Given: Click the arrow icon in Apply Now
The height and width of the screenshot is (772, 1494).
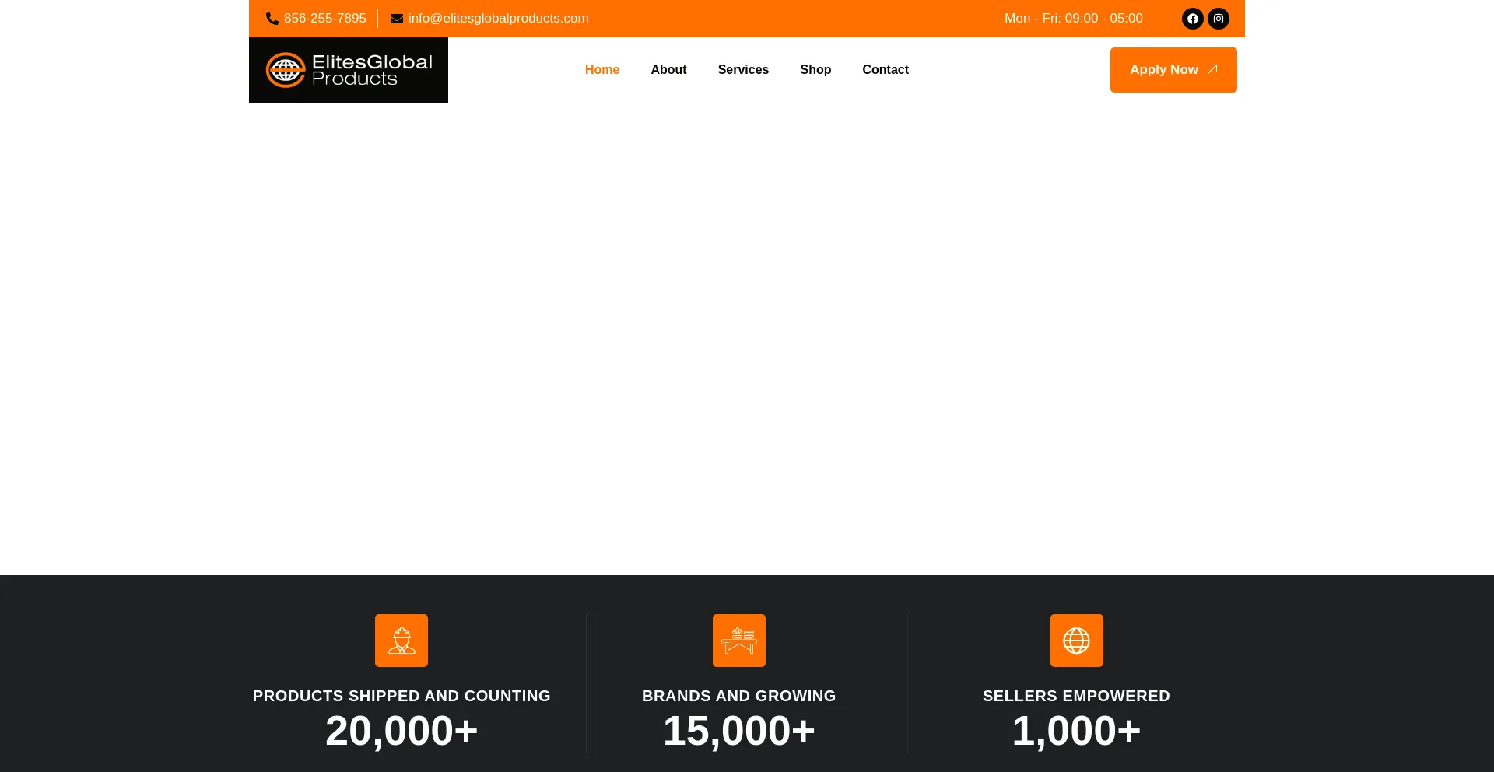Looking at the screenshot, I should tap(1212, 69).
